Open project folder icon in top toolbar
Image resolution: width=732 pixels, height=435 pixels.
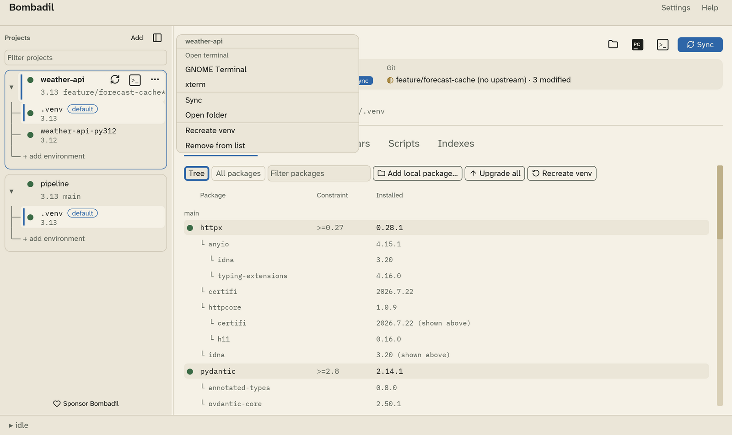pyautogui.click(x=613, y=44)
